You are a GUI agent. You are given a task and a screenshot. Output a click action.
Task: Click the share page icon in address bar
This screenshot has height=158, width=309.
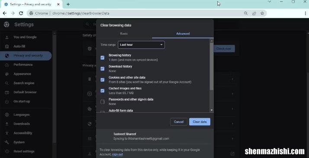click(x=254, y=13)
